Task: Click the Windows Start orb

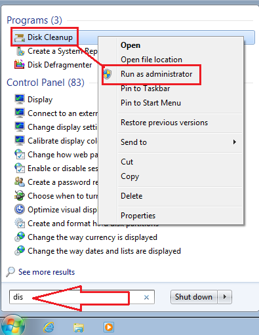Action: coord(13,326)
